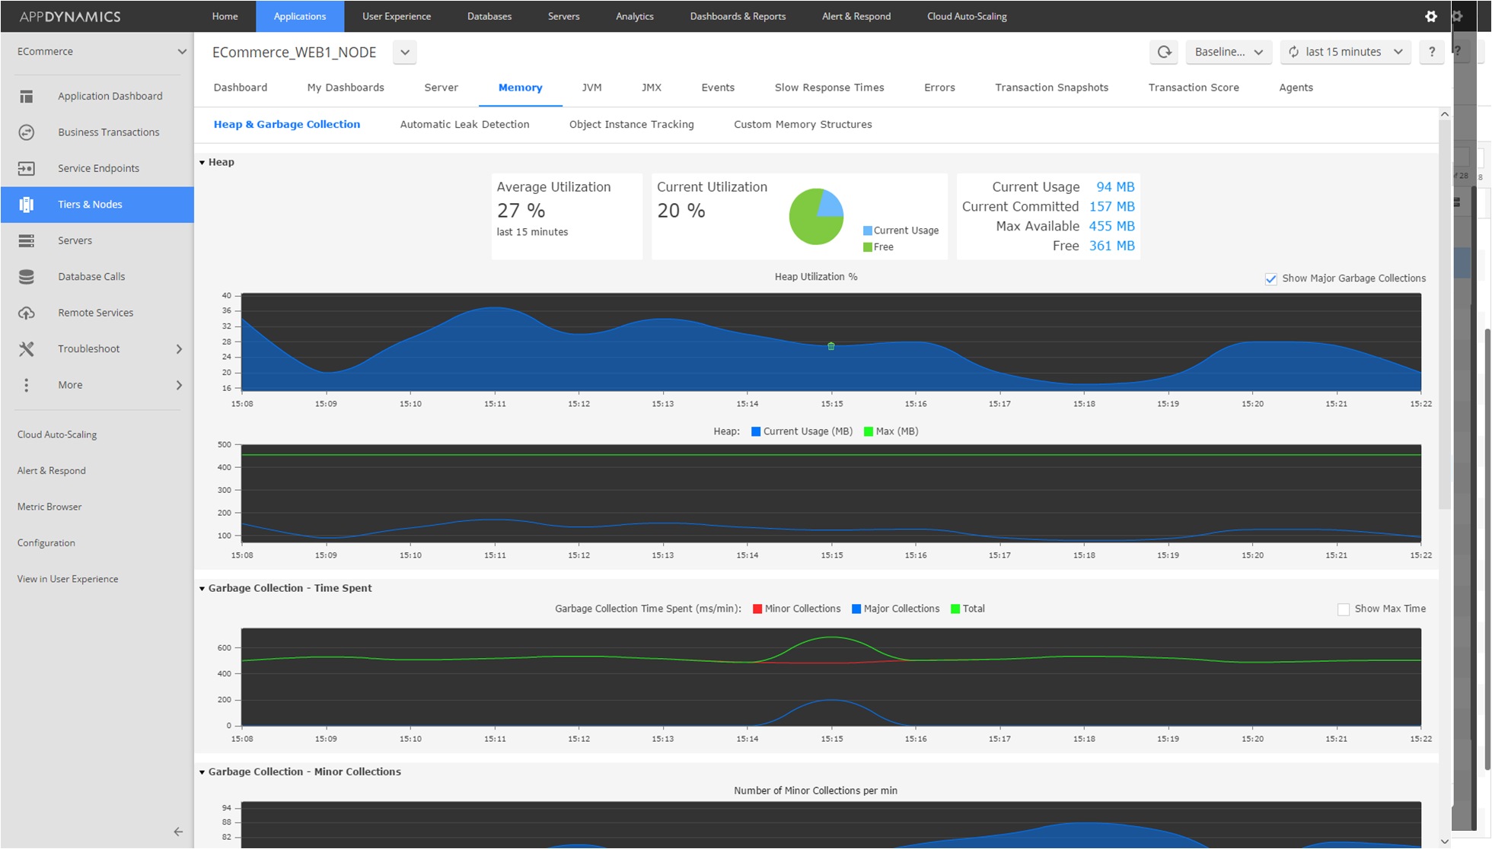
Task: Click garbage collection marker on heap chart
Action: point(831,346)
